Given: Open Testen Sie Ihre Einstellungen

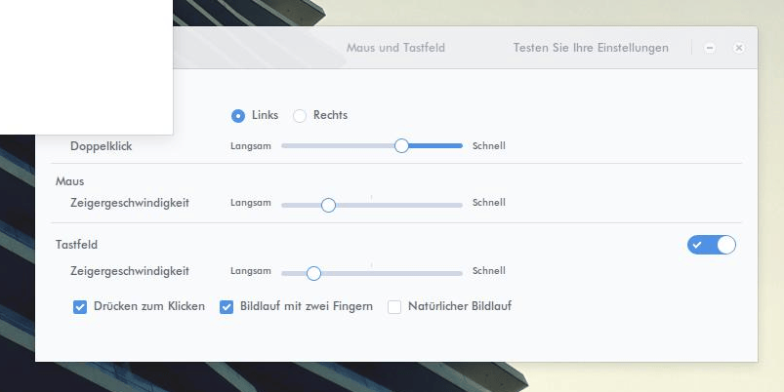Looking at the screenshot, I should point(591,48).
